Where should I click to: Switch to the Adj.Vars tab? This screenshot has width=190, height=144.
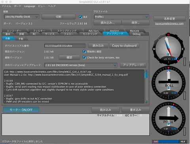point(93,31)
